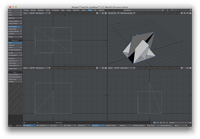200x139 pixels.
Task: Click the pan icon in Top viewport header
Action: click(97, 13)
